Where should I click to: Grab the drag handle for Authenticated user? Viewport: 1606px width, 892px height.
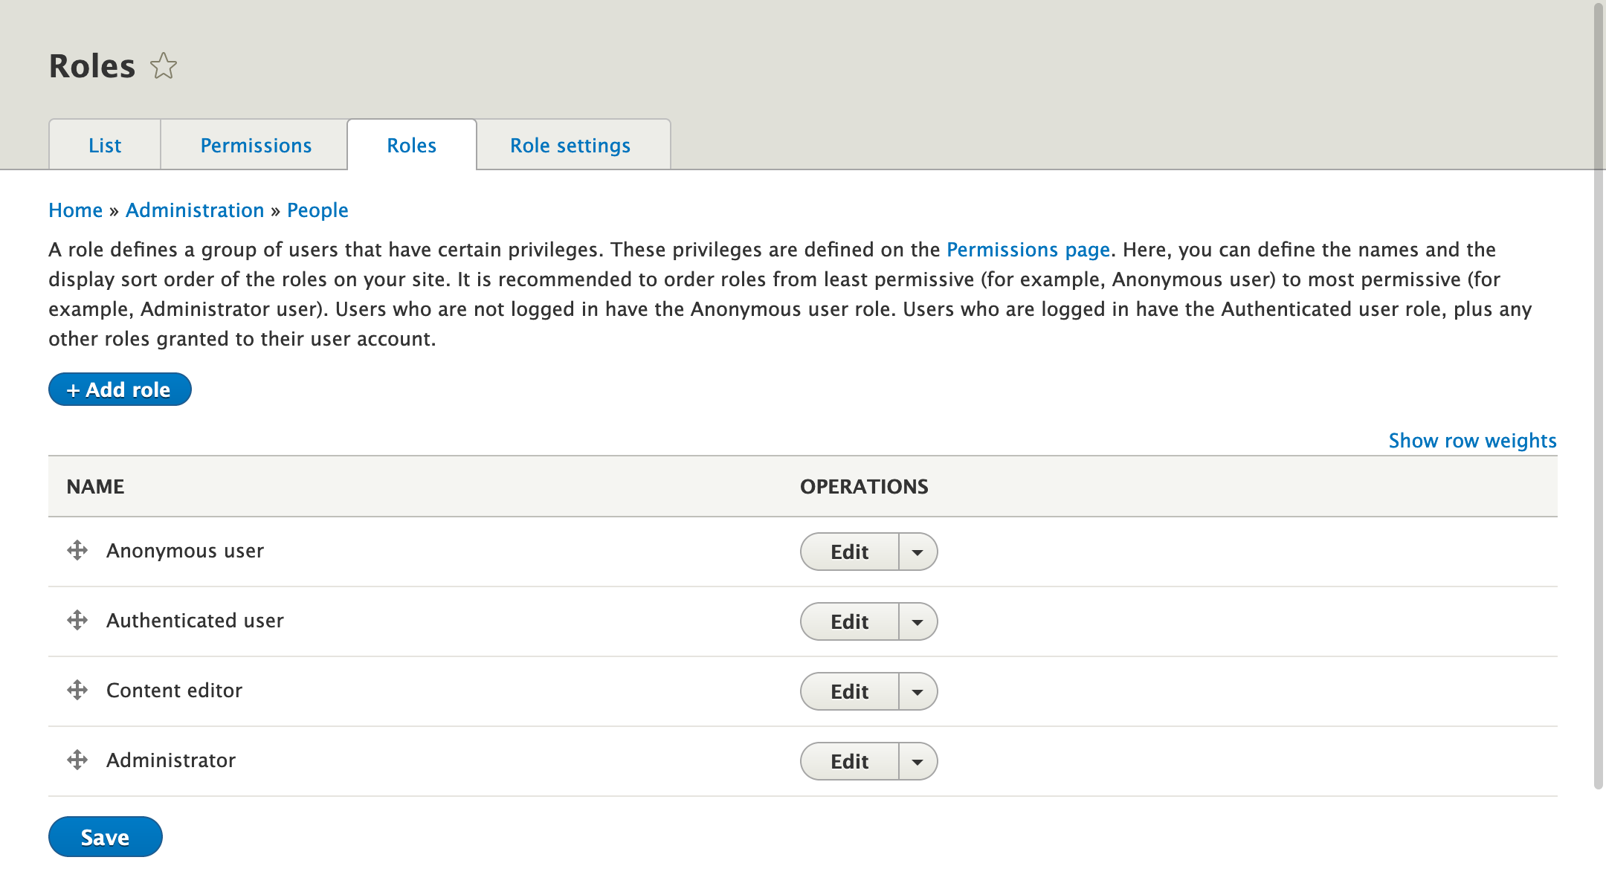77,621
